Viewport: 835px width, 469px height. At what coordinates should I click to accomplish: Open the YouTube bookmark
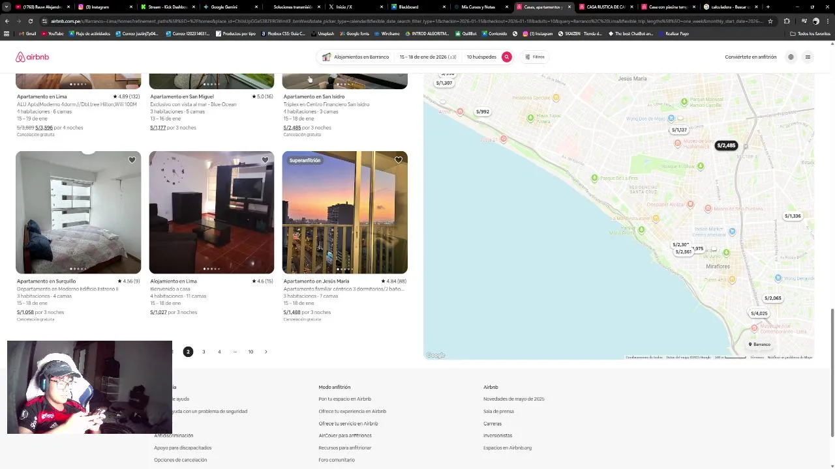(52, 33)
